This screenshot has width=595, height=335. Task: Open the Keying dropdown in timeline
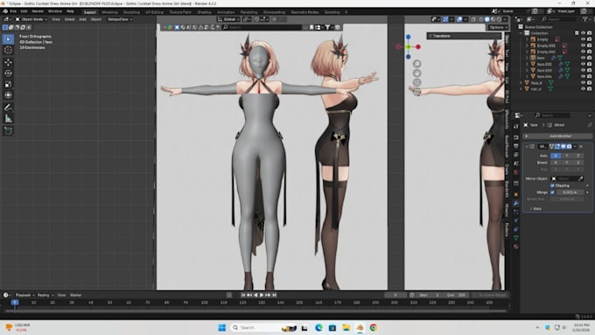coord(45,295)
